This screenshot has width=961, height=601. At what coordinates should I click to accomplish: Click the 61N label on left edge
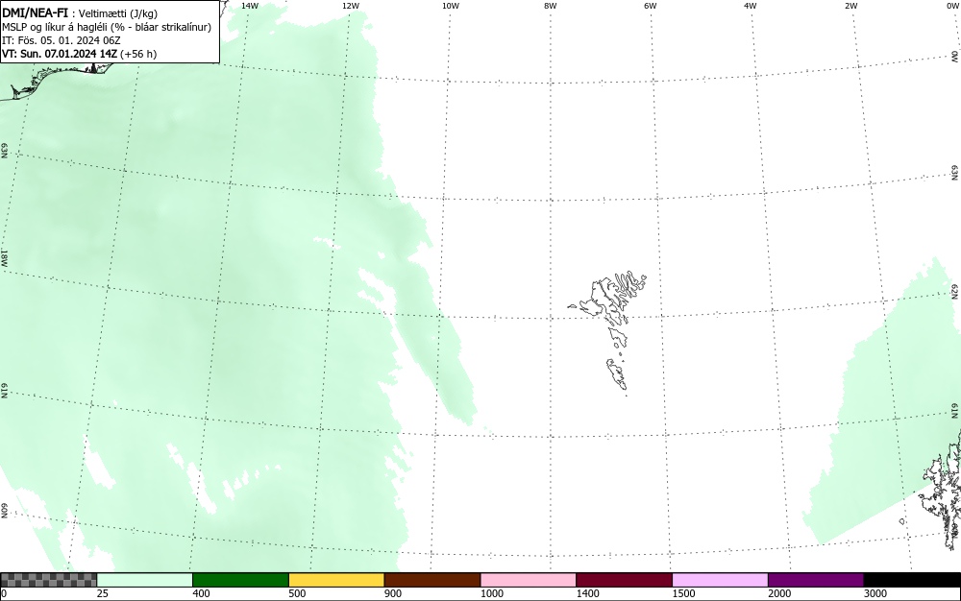4,391
